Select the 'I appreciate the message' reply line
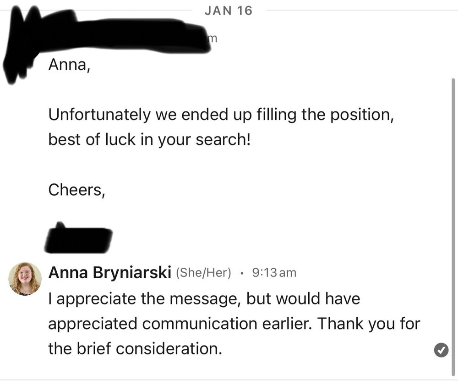The height and width of the screenshot is (386, 458). click(204, 299)
